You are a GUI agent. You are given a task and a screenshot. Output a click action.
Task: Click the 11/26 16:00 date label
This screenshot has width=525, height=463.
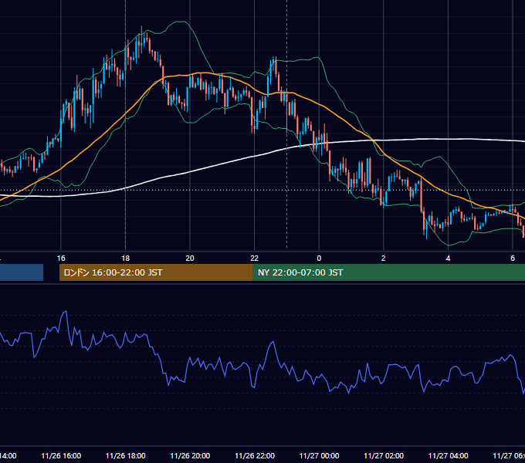[61, 455]
